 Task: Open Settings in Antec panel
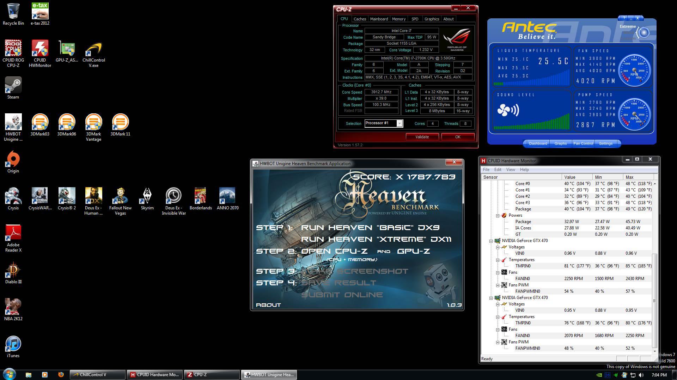606,144
